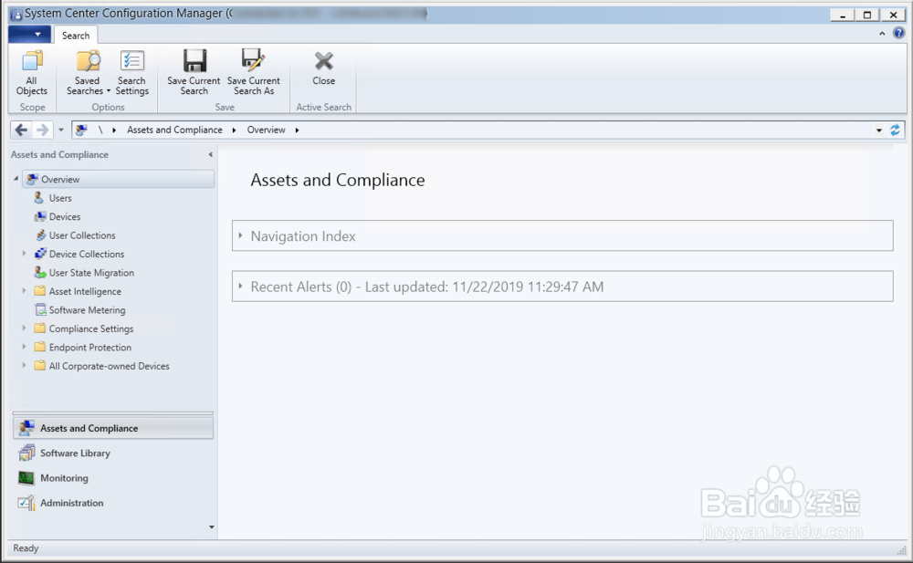The width and height of the screenshot is (913, 563).
Task: Click the Administration workspace icon
Action: point(26,503)
